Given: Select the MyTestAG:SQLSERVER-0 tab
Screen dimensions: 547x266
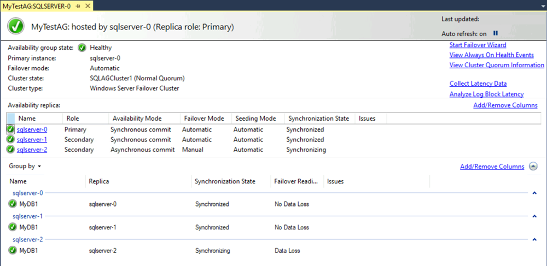Looking at the screenshot, I should 37,5.
